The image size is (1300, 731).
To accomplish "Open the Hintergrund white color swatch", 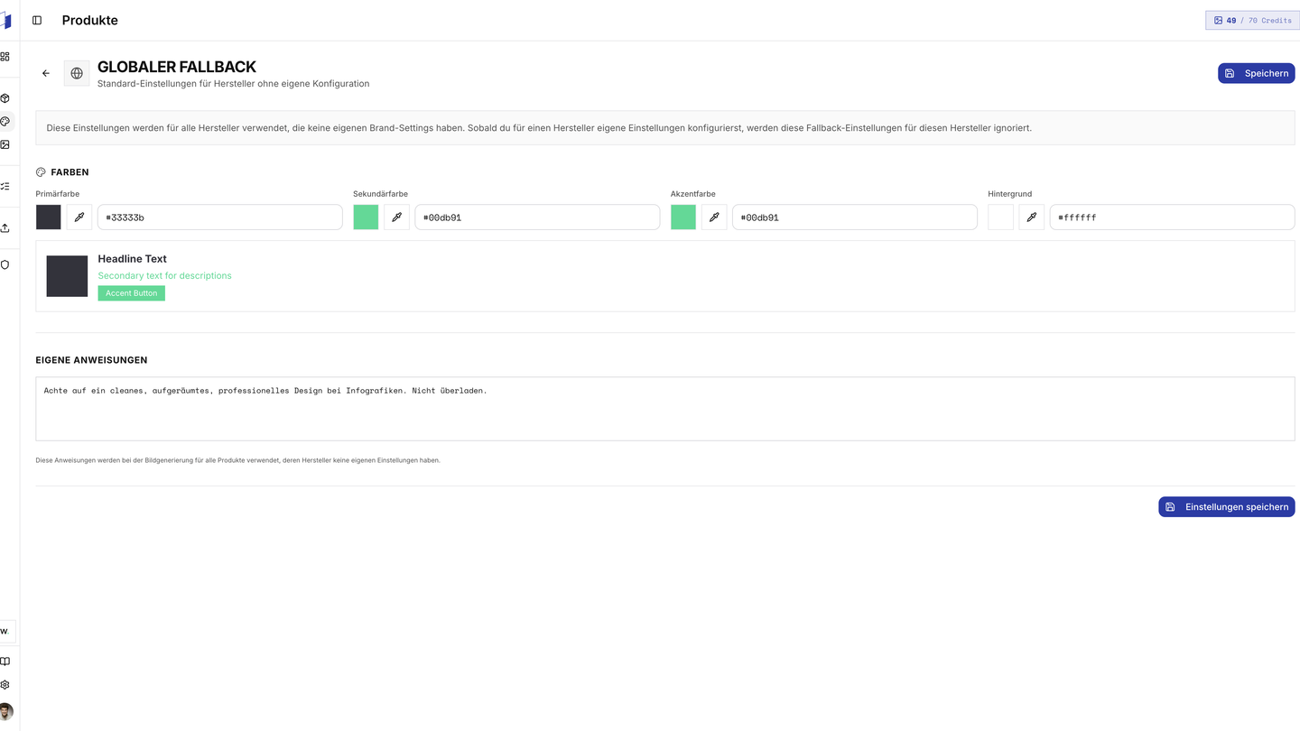I will coord(1001,217).
